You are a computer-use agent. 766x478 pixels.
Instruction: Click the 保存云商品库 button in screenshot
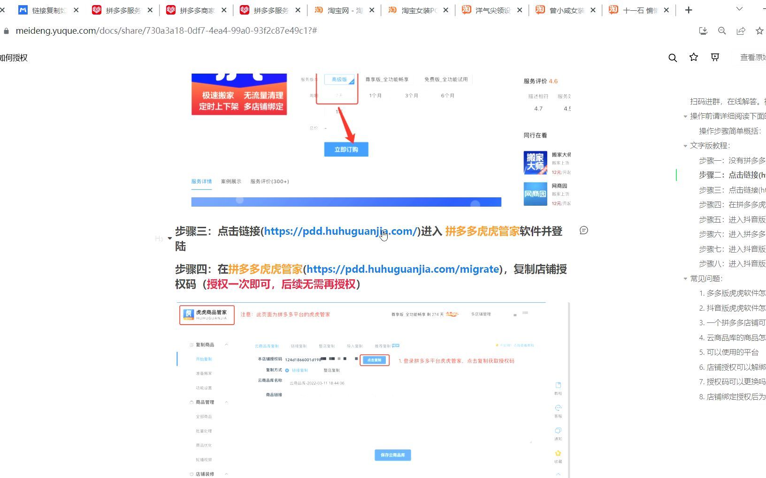tap(393, 455)
